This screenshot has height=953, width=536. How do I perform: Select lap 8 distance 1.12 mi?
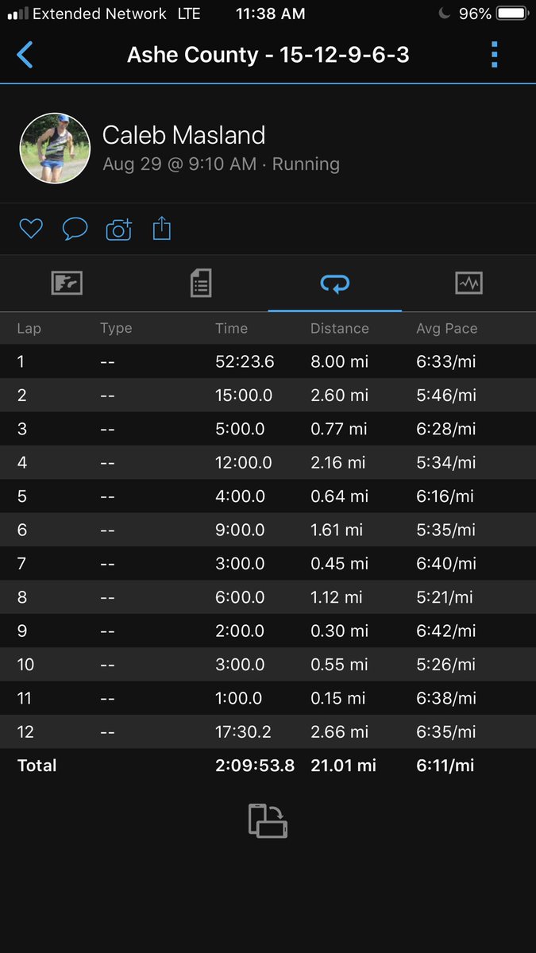coord(336,597)
